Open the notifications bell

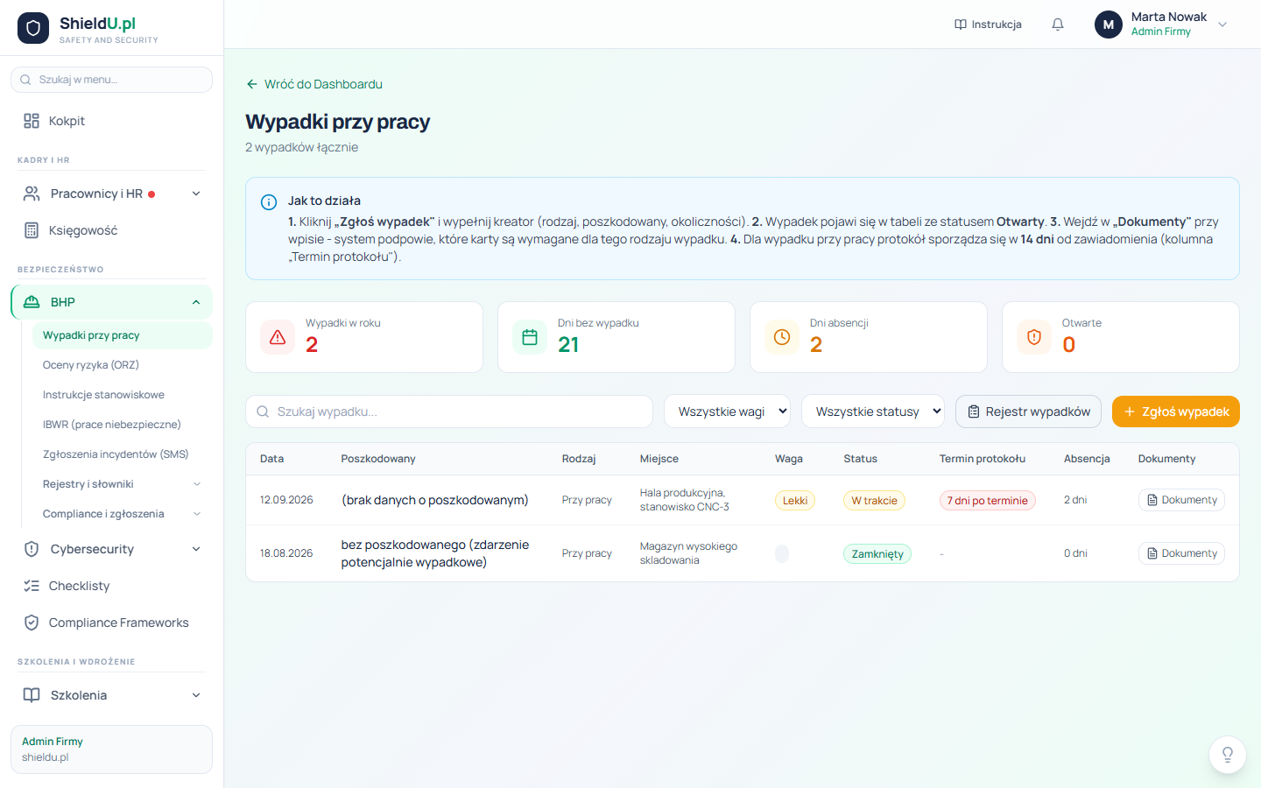1058,25
